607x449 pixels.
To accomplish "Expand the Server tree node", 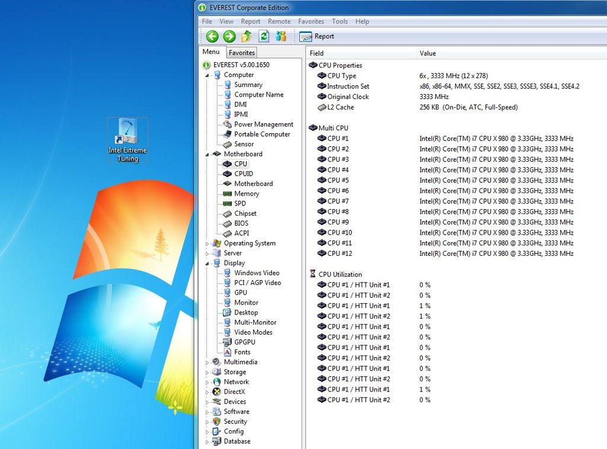I will 207,254.
